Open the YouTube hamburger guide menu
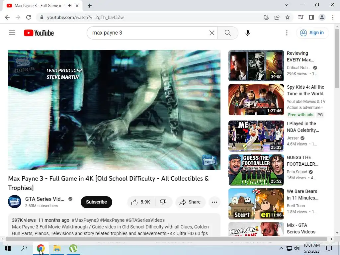Image resolution: width=340 pixels, height=255 pixels. click(x=12, y=33)
